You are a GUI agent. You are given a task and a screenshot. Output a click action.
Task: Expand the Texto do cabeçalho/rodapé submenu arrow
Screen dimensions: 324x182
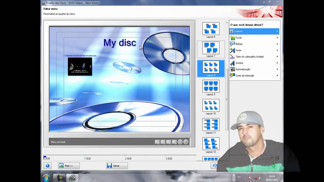277,57
